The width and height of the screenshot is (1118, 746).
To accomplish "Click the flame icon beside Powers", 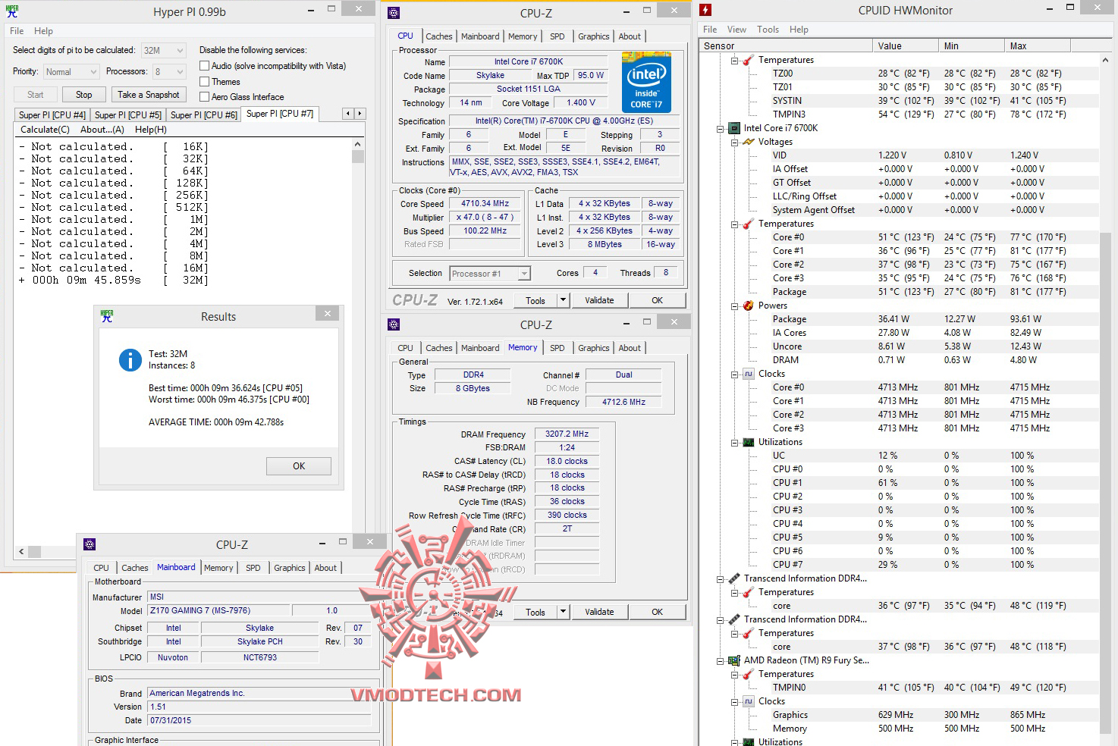I will [748, 306].
